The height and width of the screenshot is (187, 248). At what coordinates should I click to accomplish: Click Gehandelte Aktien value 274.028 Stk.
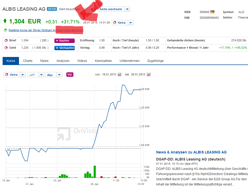click(239, 40)
